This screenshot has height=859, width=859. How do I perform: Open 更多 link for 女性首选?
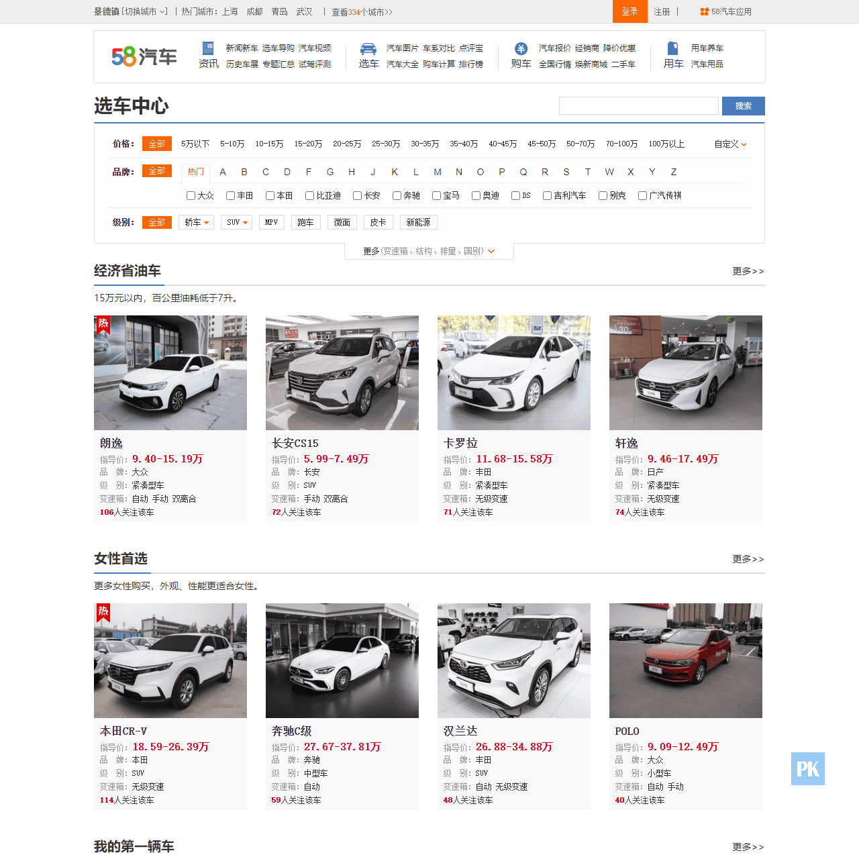coord(748,559)
